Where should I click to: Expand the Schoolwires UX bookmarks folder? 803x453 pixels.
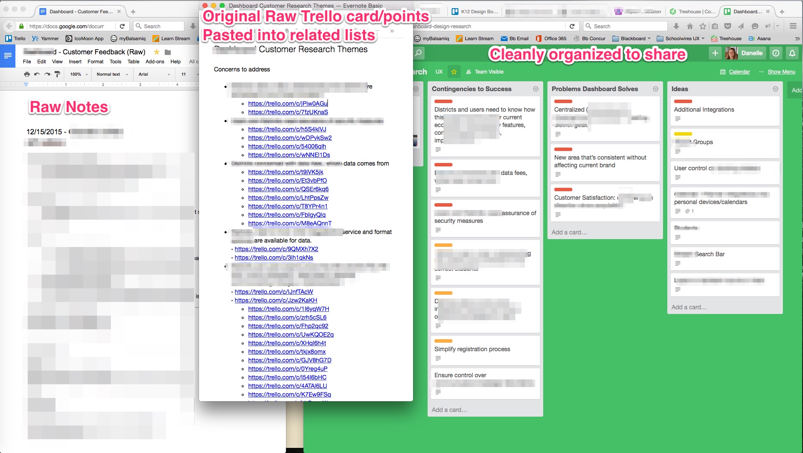pos(681,38)
